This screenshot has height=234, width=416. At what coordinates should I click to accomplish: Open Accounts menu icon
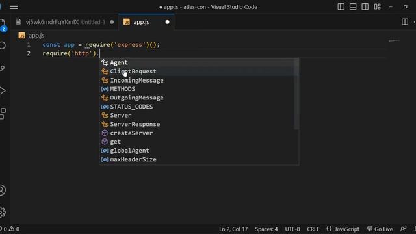click(x=3, y=190)
